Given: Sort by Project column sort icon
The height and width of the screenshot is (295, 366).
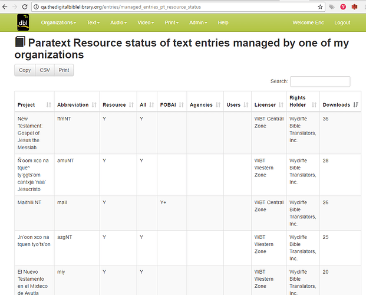Looking at the screenshot, I should point(48,104).
